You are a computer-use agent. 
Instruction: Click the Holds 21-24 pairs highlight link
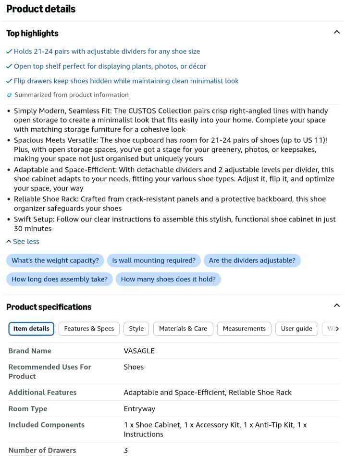[x=107, y=51]
